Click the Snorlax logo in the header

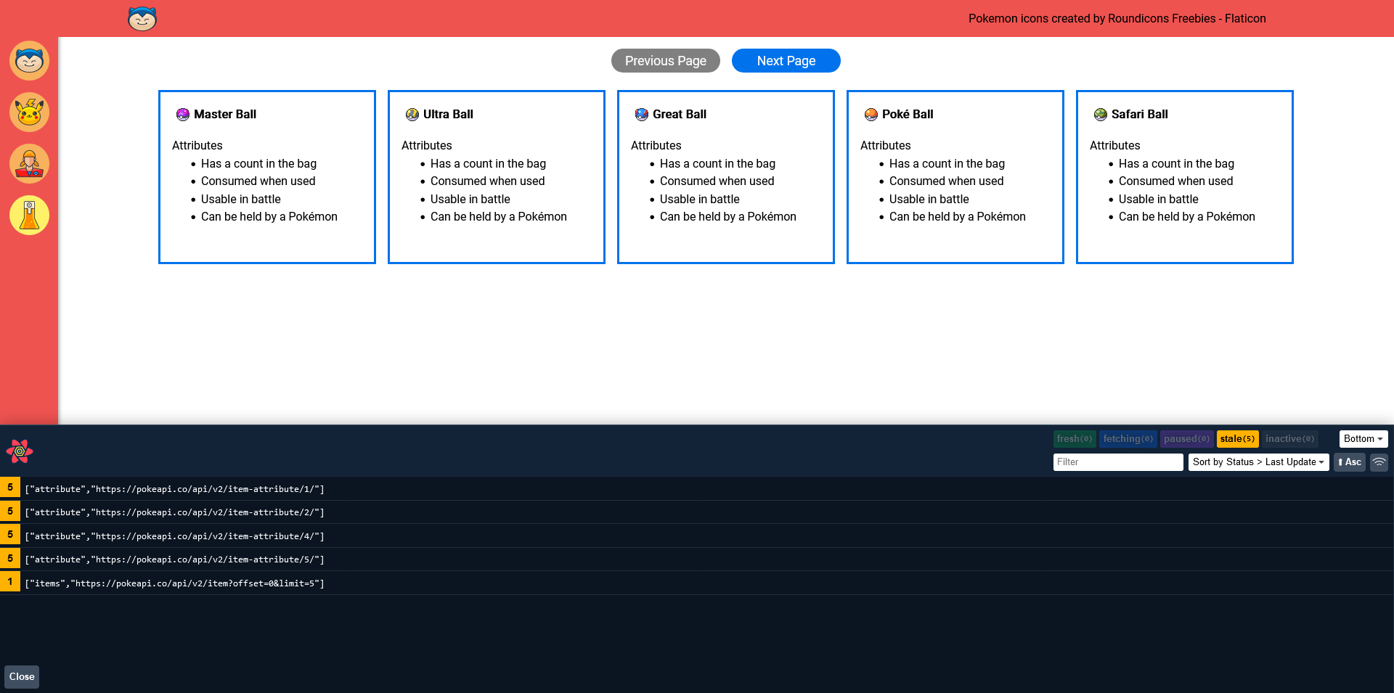click(142, 18)
